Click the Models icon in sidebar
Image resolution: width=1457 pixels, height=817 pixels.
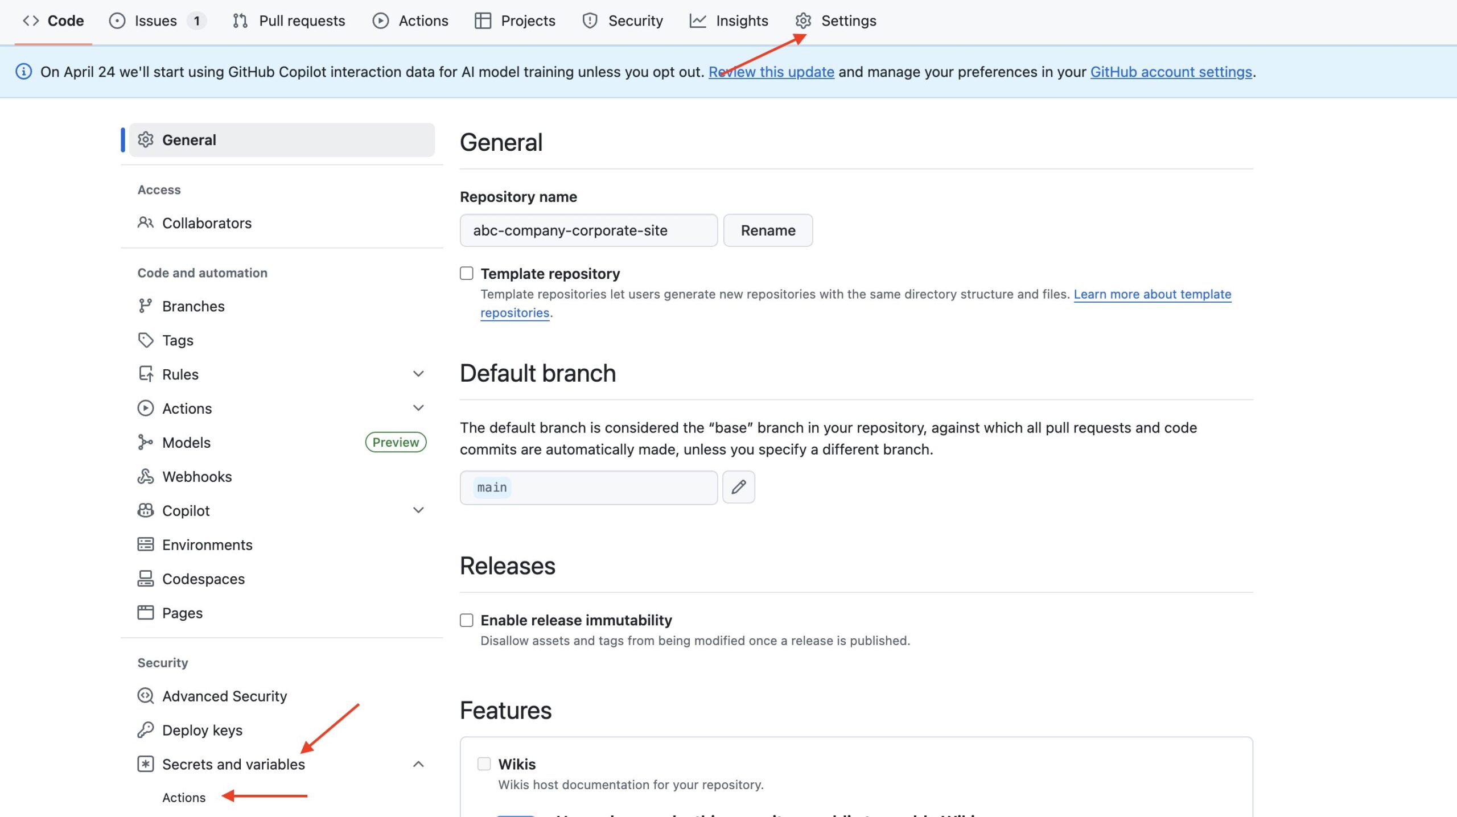[145, 442]
